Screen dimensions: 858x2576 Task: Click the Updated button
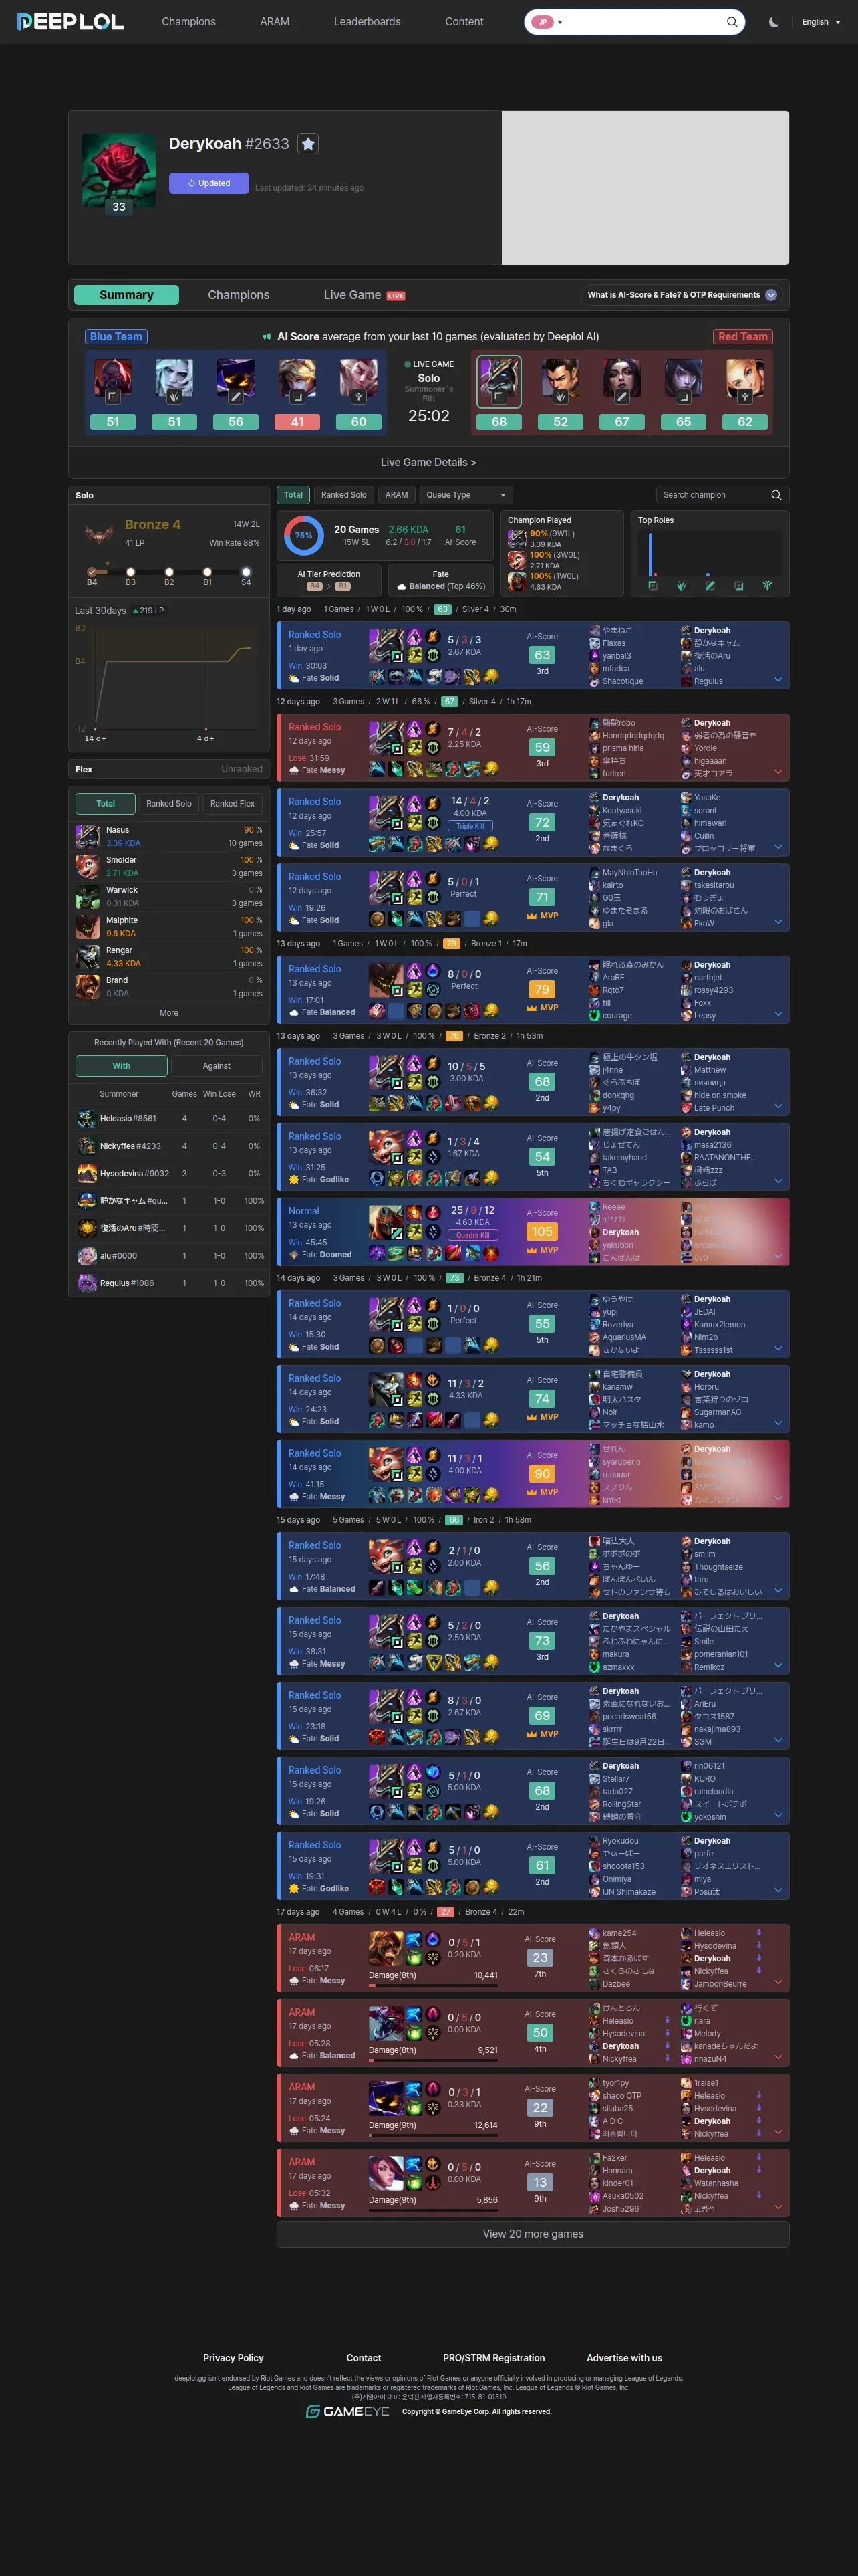pyautogui.click(x=208, y=183)
